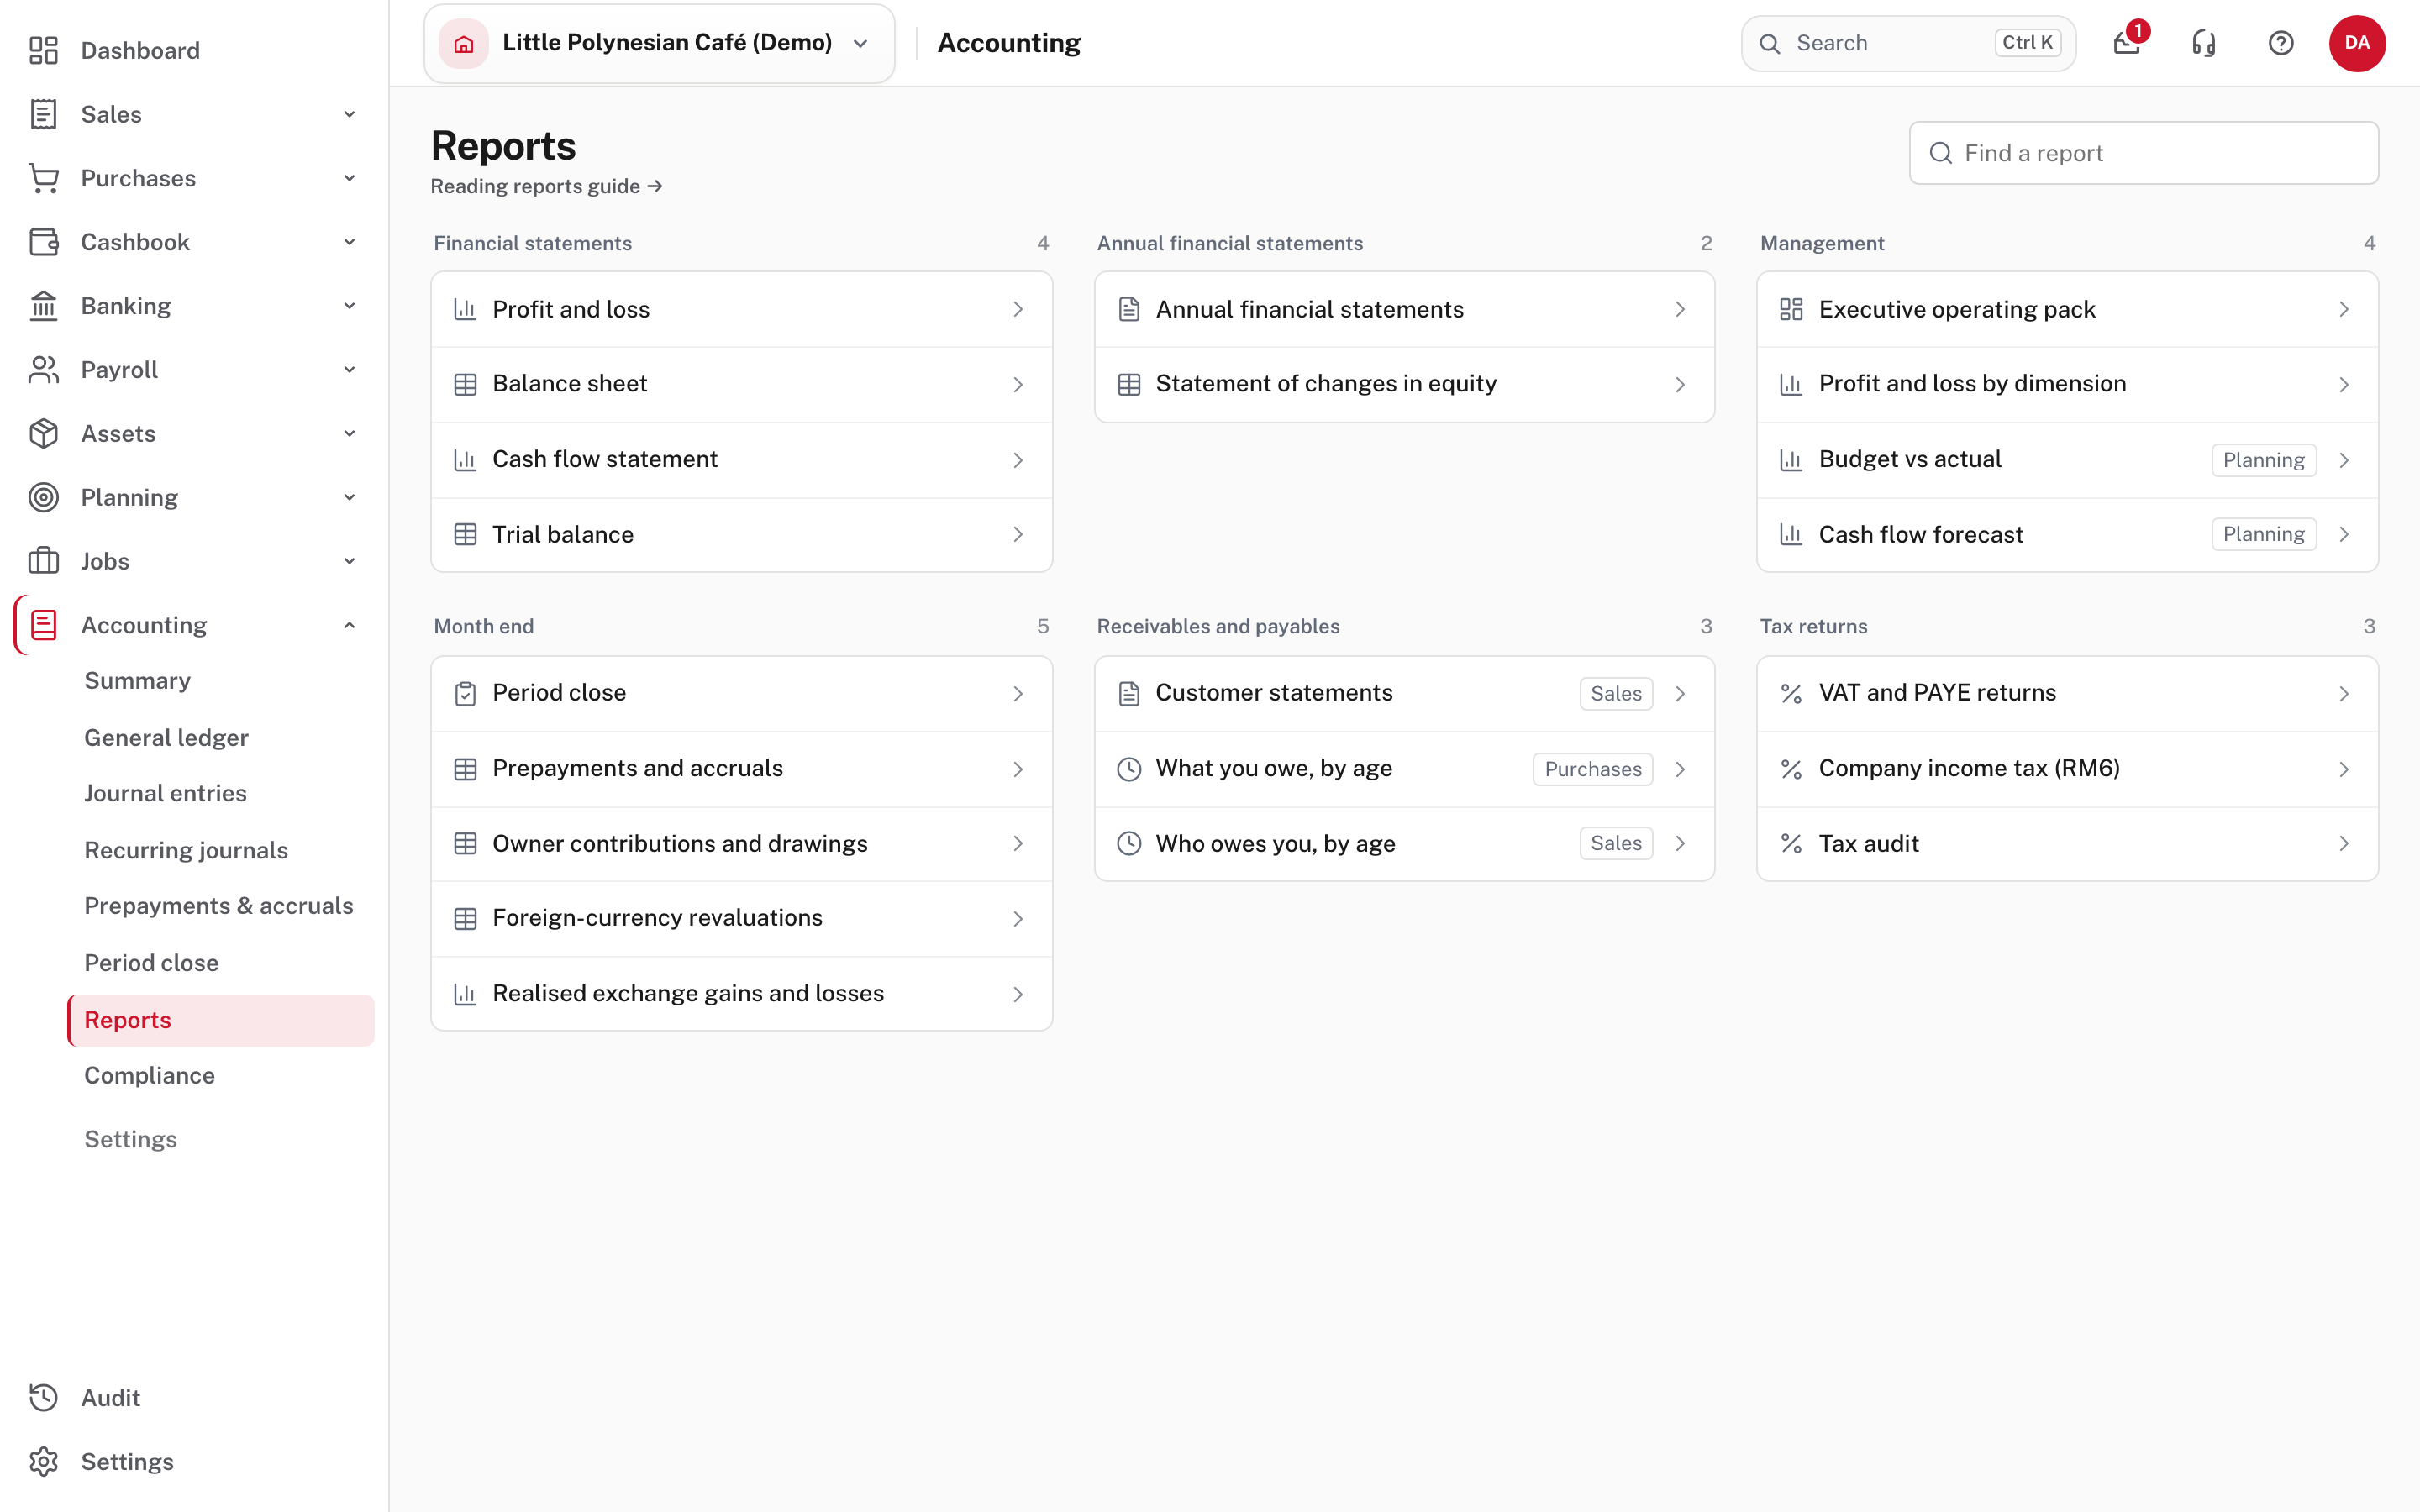Open the Trial balance report
Screen dimensions: 2420x1512
point(741,534)
